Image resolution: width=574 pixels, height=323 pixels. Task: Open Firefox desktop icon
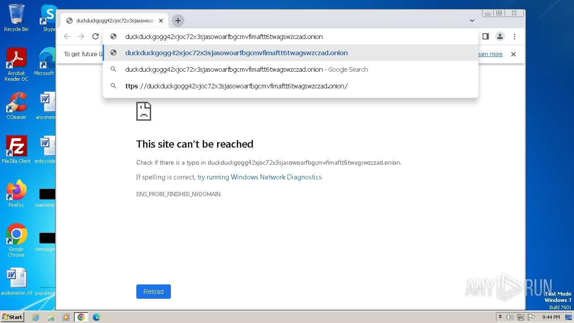(16, 194)
